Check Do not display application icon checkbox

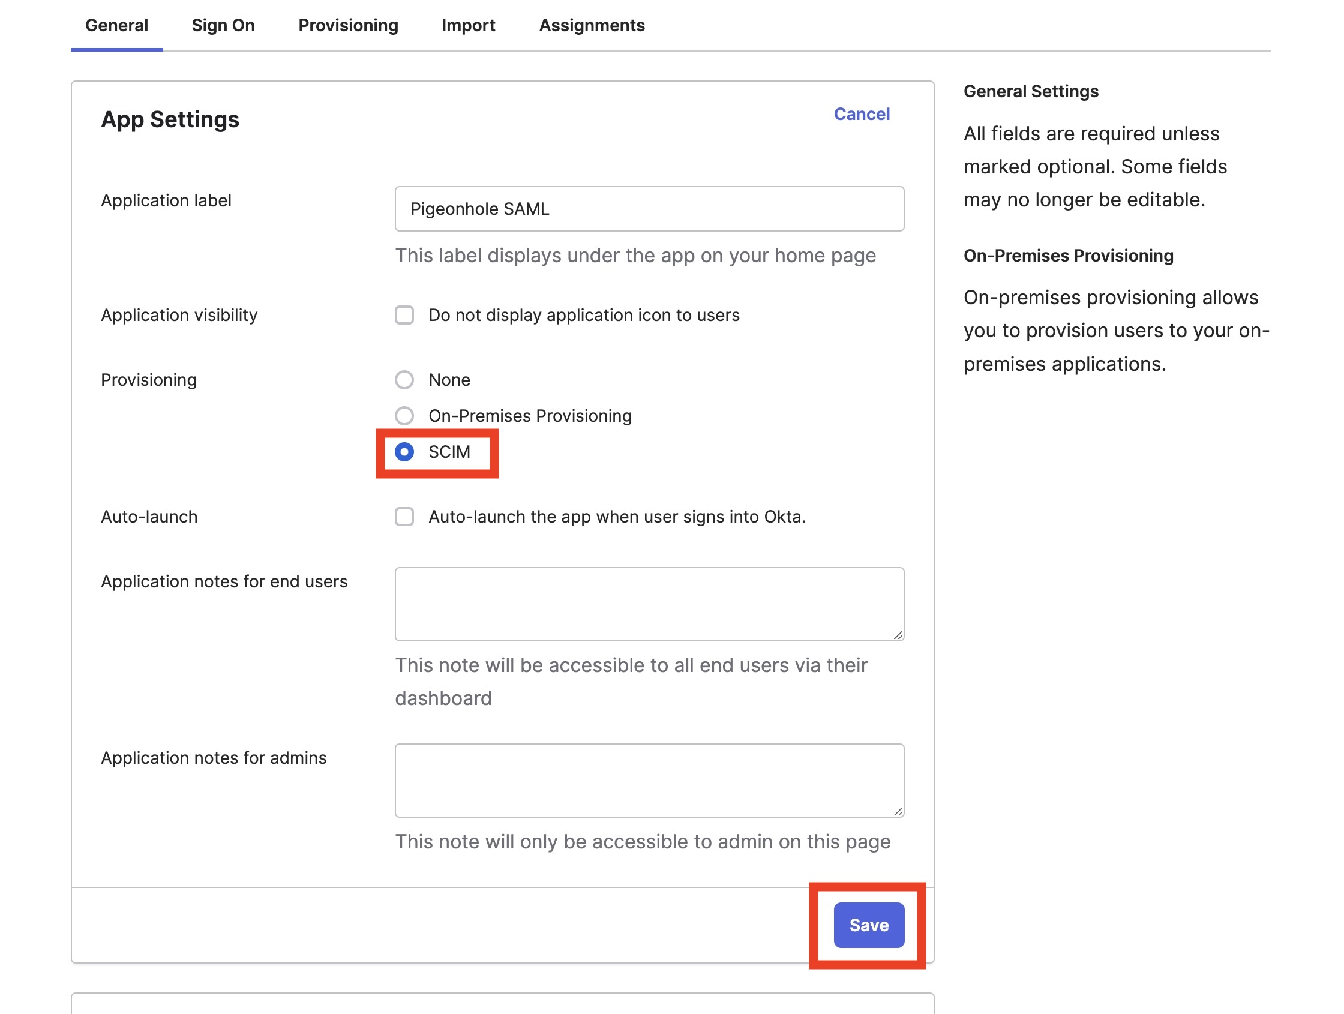point(404,316)
